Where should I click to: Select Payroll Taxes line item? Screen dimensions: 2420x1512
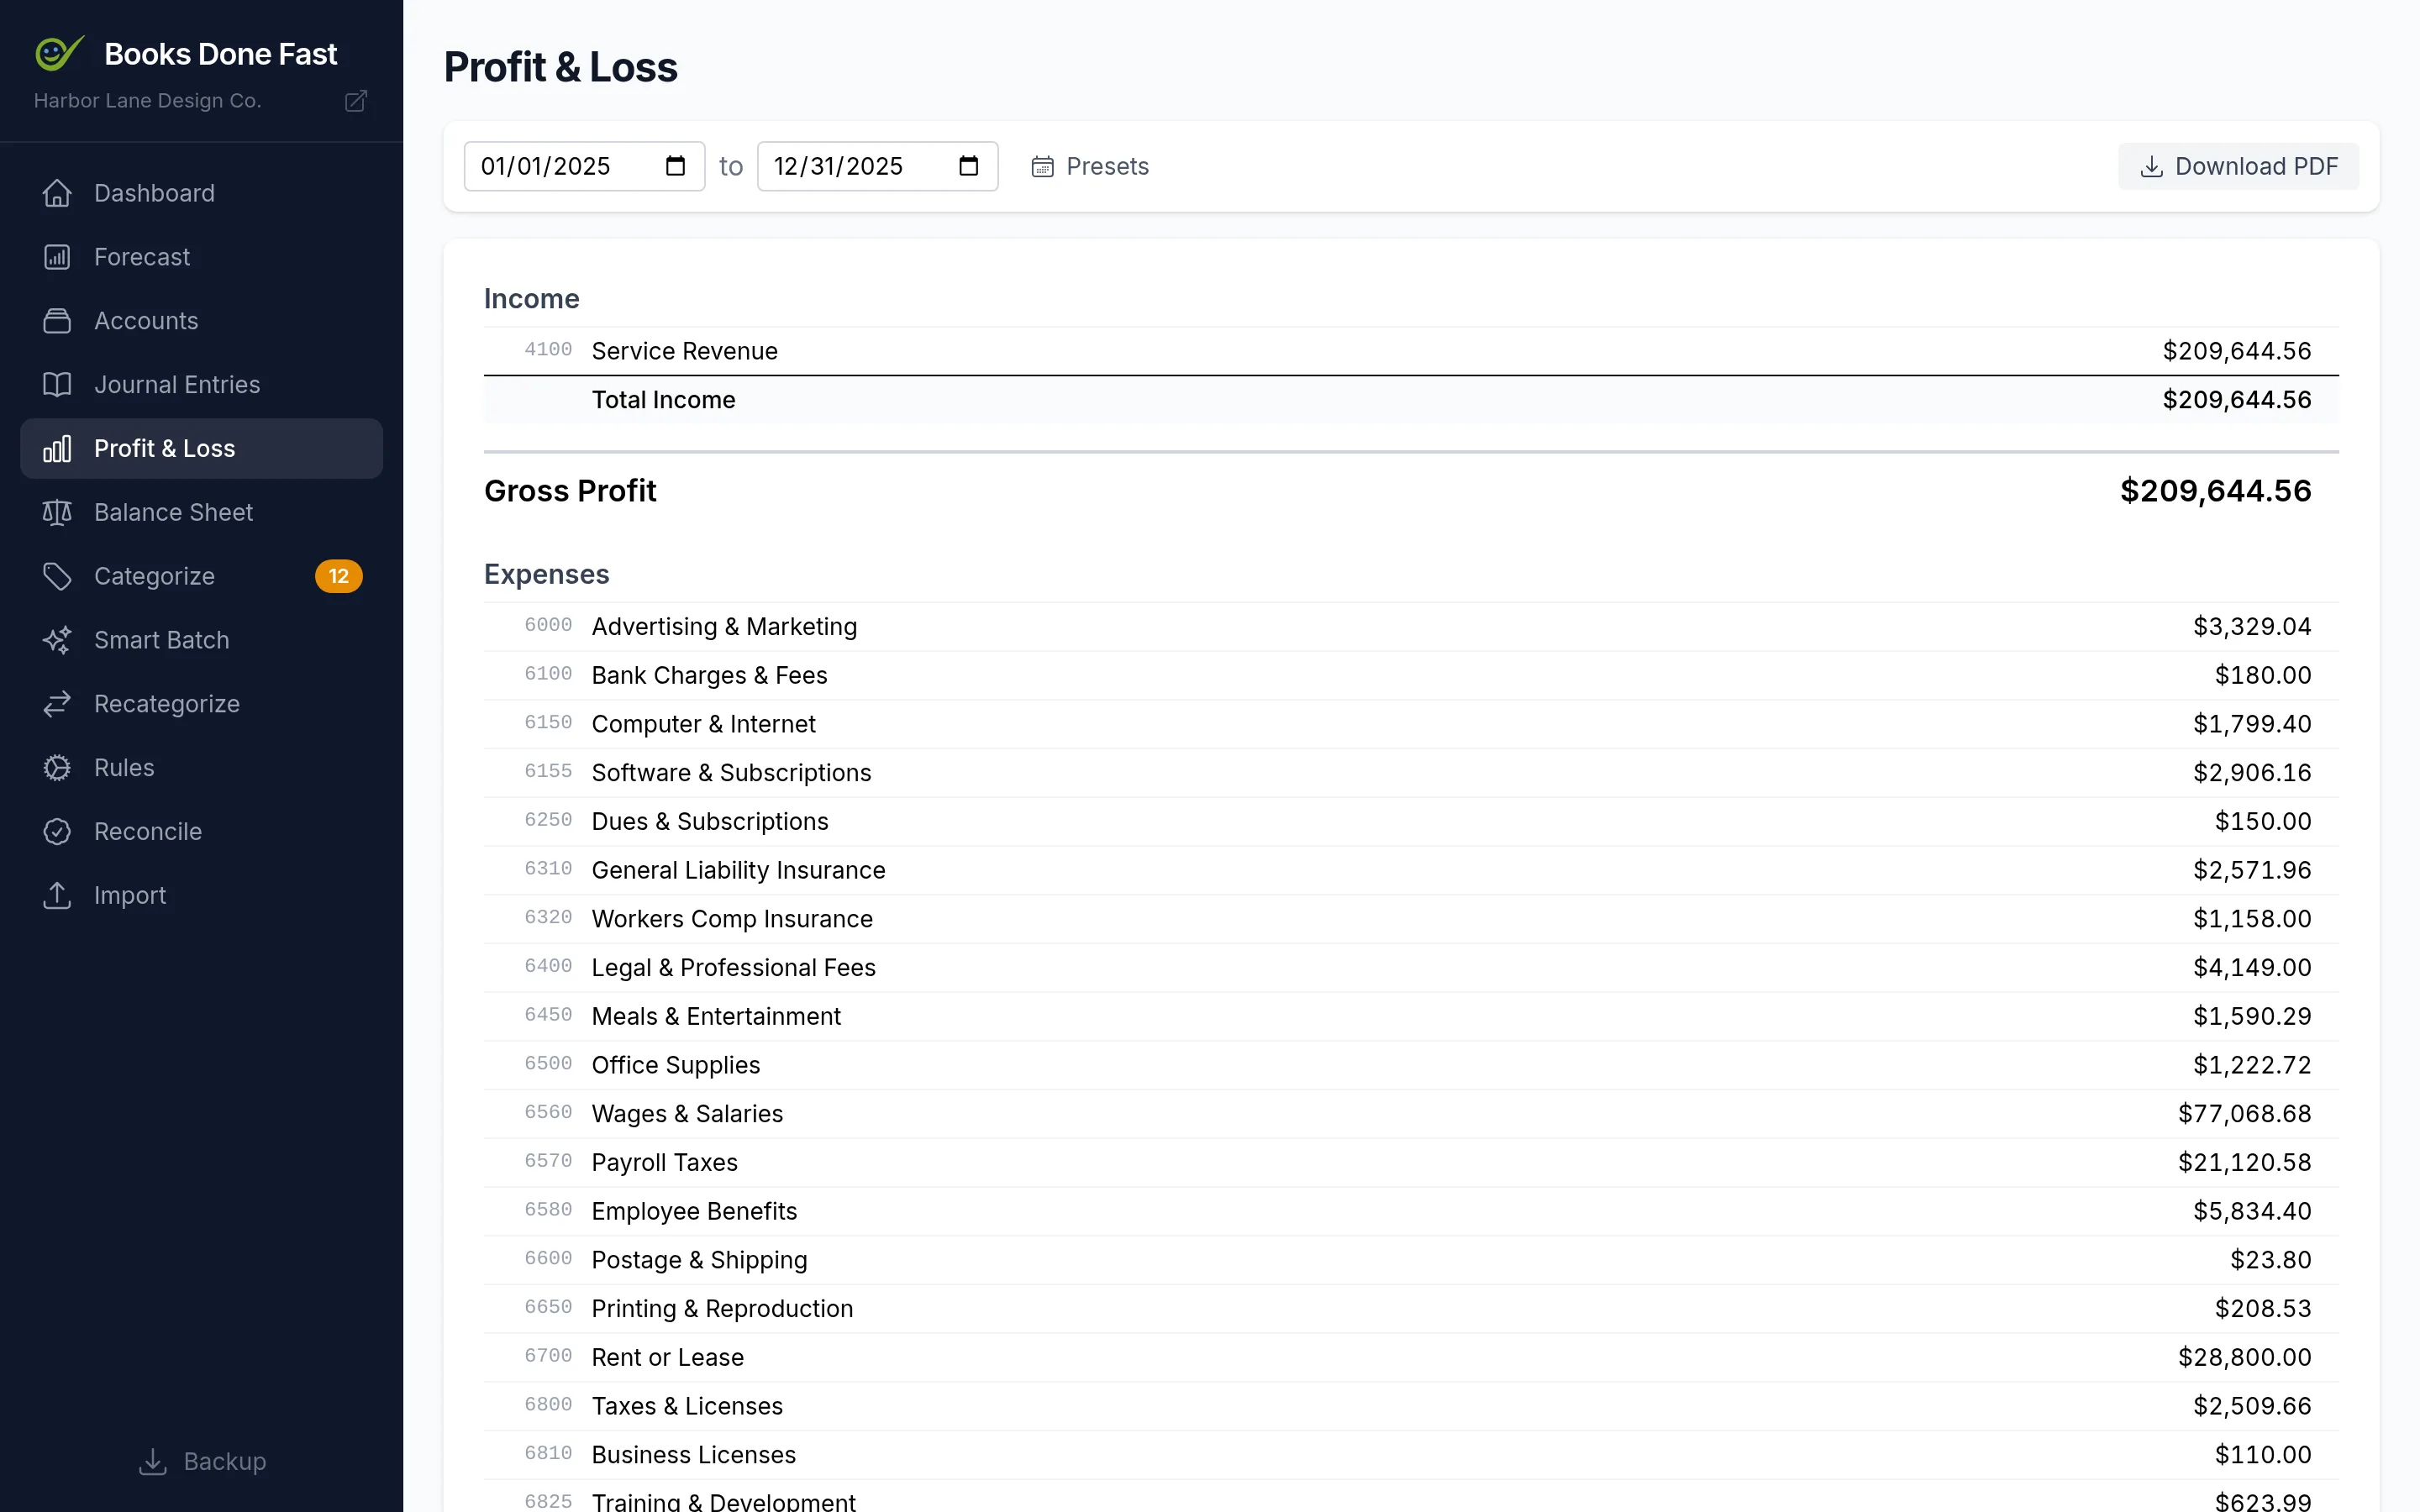(1411, 1163)
